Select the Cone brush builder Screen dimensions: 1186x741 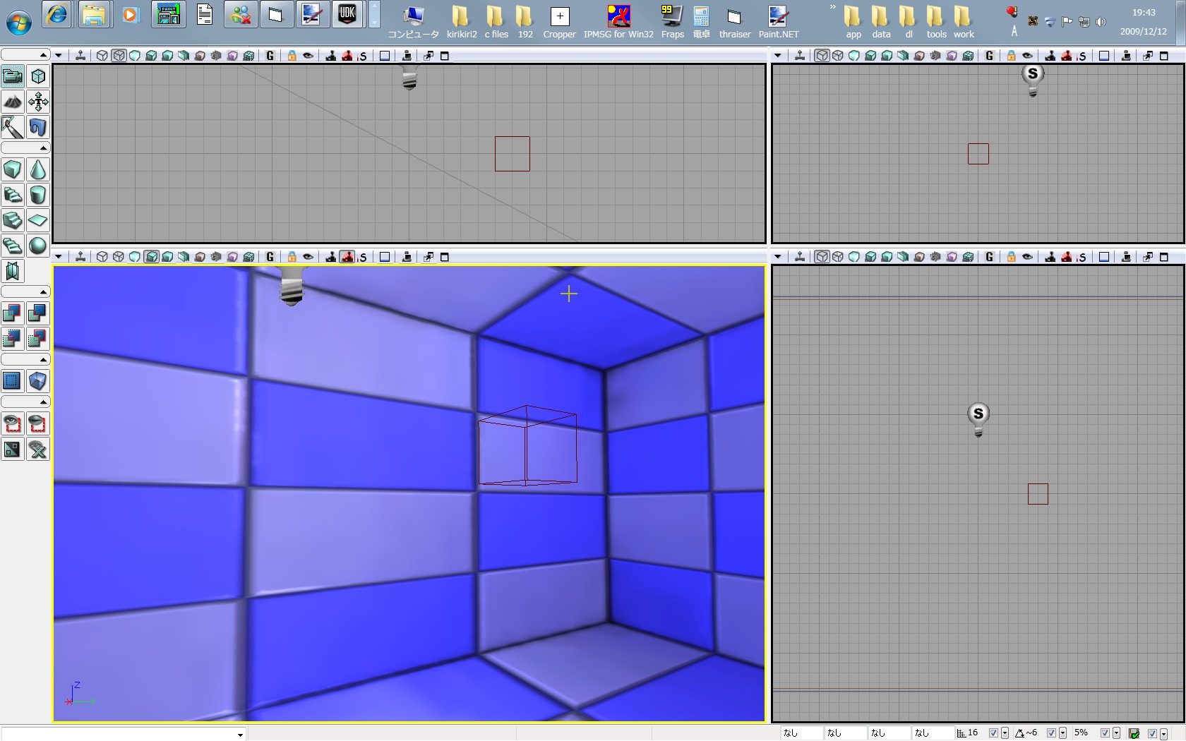(38, 169)
